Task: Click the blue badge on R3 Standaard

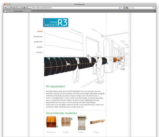Action: coord(57,126)
